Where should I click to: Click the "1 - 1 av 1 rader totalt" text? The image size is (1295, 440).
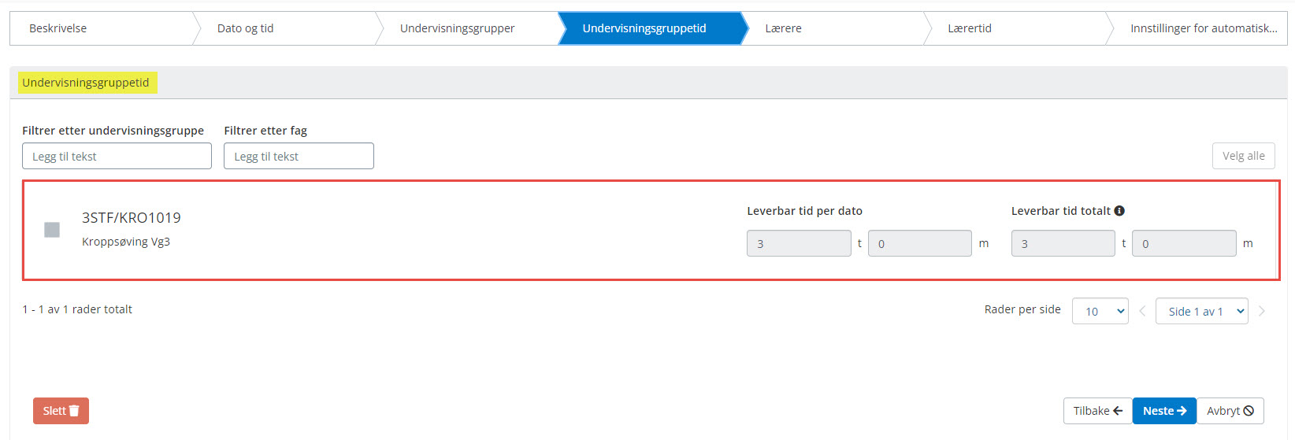[77, 309]
